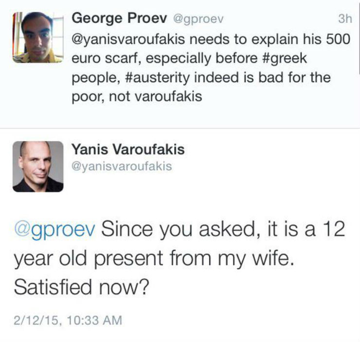Open the @yanisvaroufakis handle under Yanis's name
The image size is (360, 342).
pos(121,166)
